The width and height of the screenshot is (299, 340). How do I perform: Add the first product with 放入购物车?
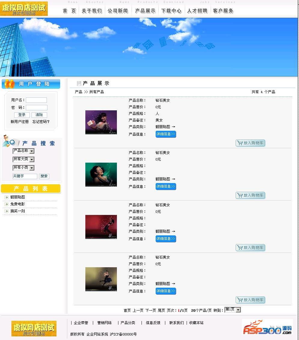250,143
